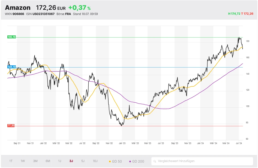The width and height of the screenshot is (258, 168).
Task: Select the 1W chart period
Action: [23, 161]
